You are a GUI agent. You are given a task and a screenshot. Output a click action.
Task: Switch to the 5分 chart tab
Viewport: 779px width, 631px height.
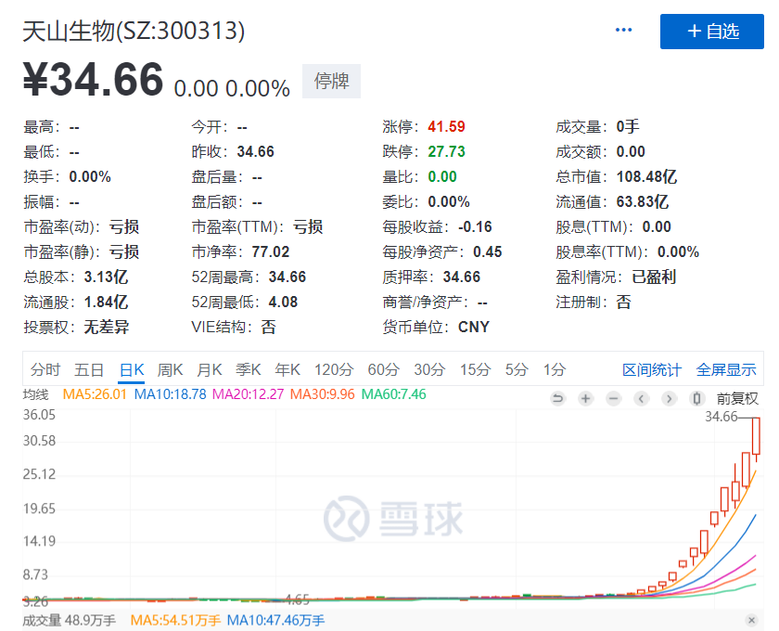(x=517, y=370)
